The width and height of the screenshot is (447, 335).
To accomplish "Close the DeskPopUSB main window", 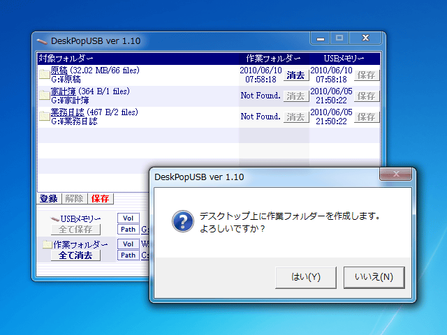I will pos(365,38).
